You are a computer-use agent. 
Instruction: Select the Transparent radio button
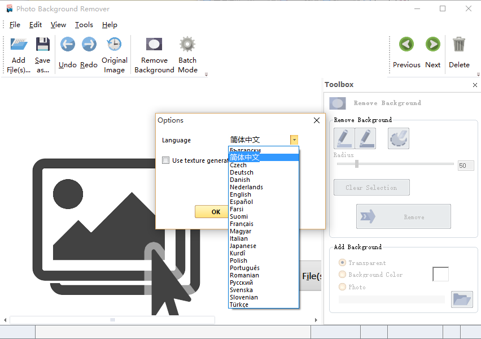tap(342, 263)
